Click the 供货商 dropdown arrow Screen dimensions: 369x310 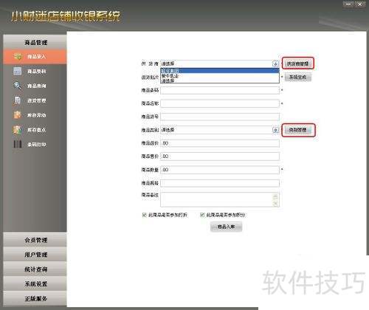coord(275,64)
